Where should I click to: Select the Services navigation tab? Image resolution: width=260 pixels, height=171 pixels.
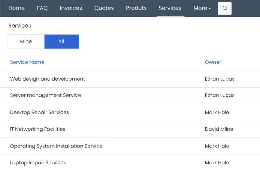(170, 8)
